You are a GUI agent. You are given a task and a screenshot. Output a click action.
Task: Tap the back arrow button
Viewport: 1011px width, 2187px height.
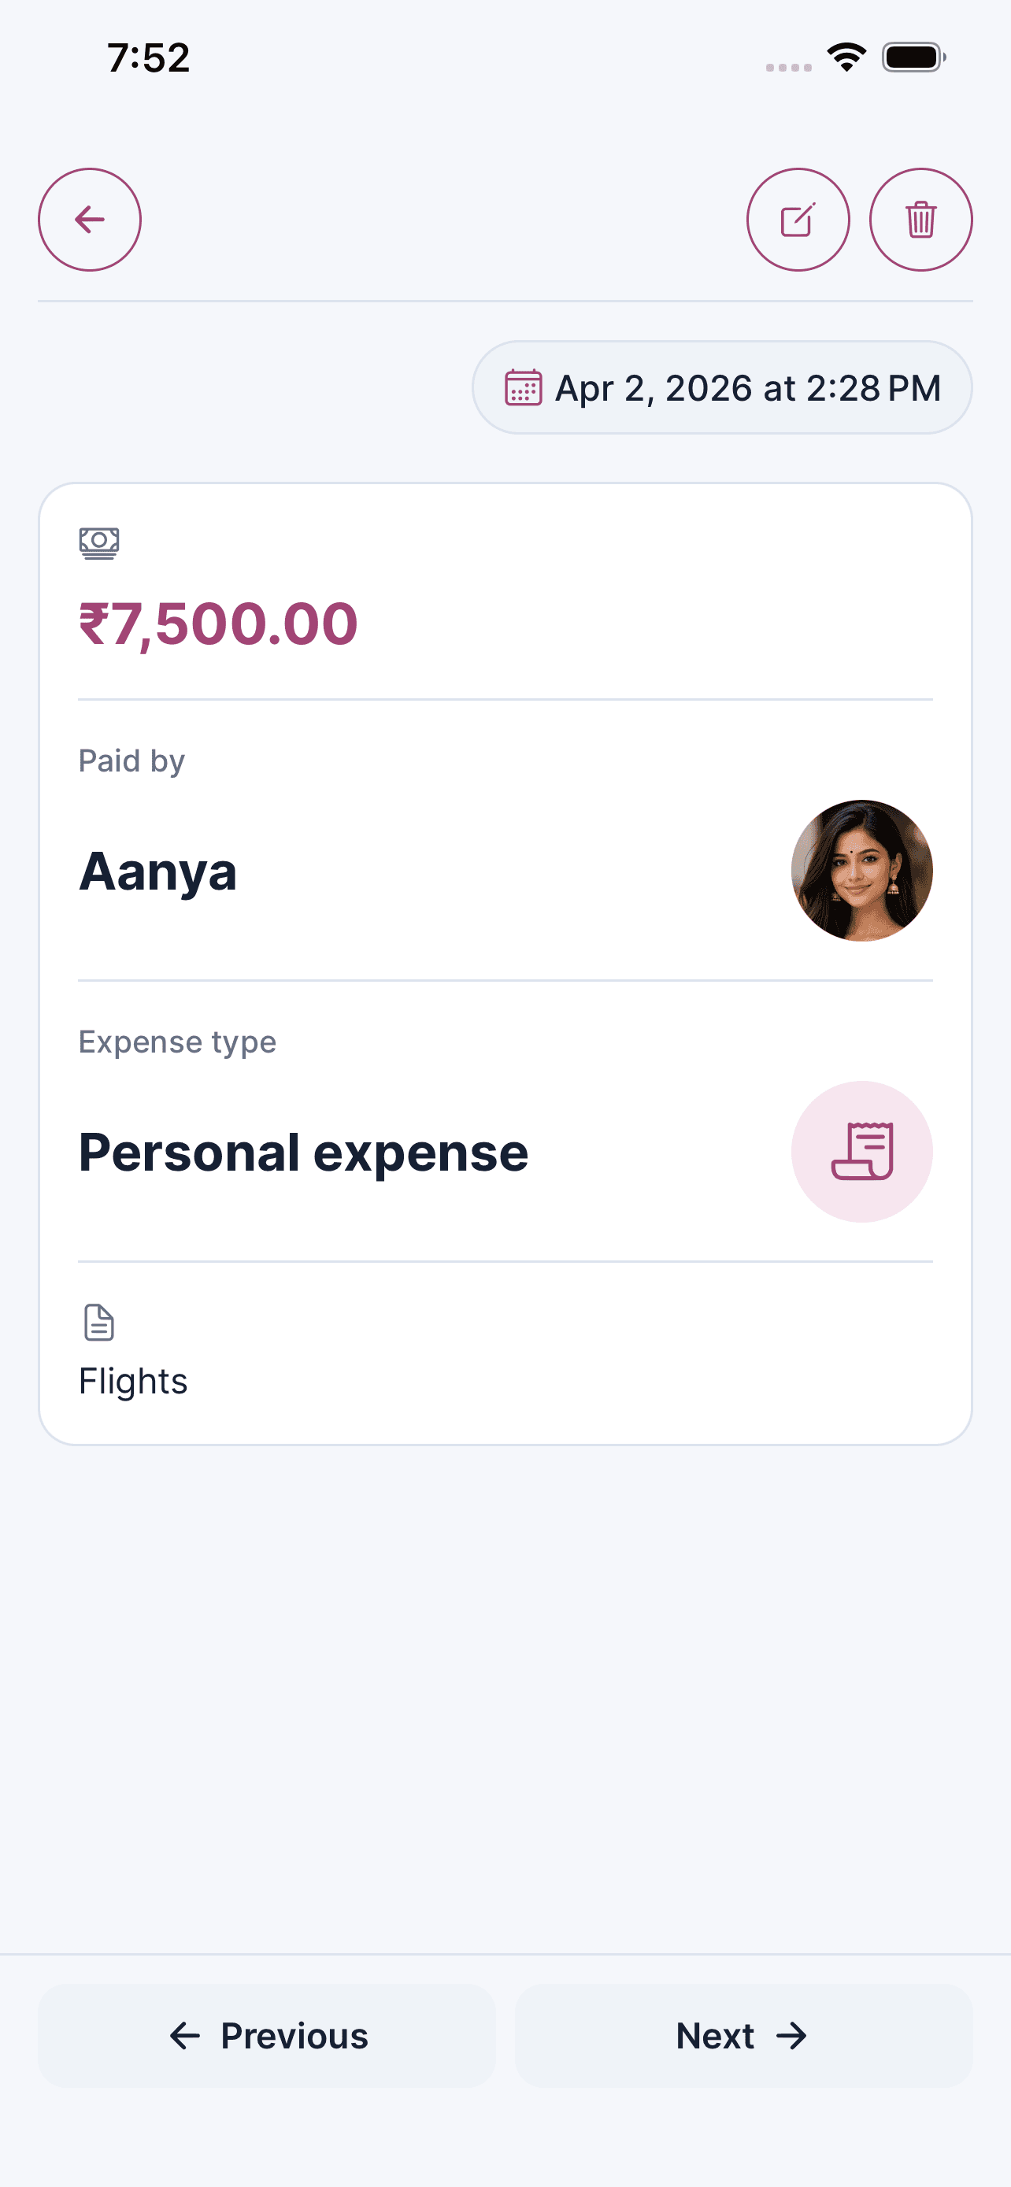pos(89,220)
